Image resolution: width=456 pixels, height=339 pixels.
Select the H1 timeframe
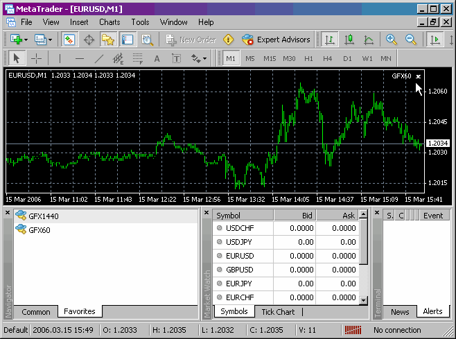308,58
